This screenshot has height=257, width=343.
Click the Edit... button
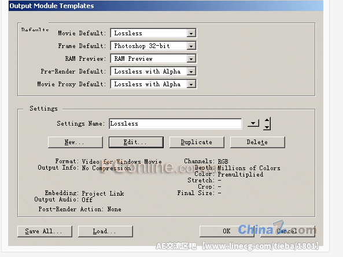tap(136, 142)
